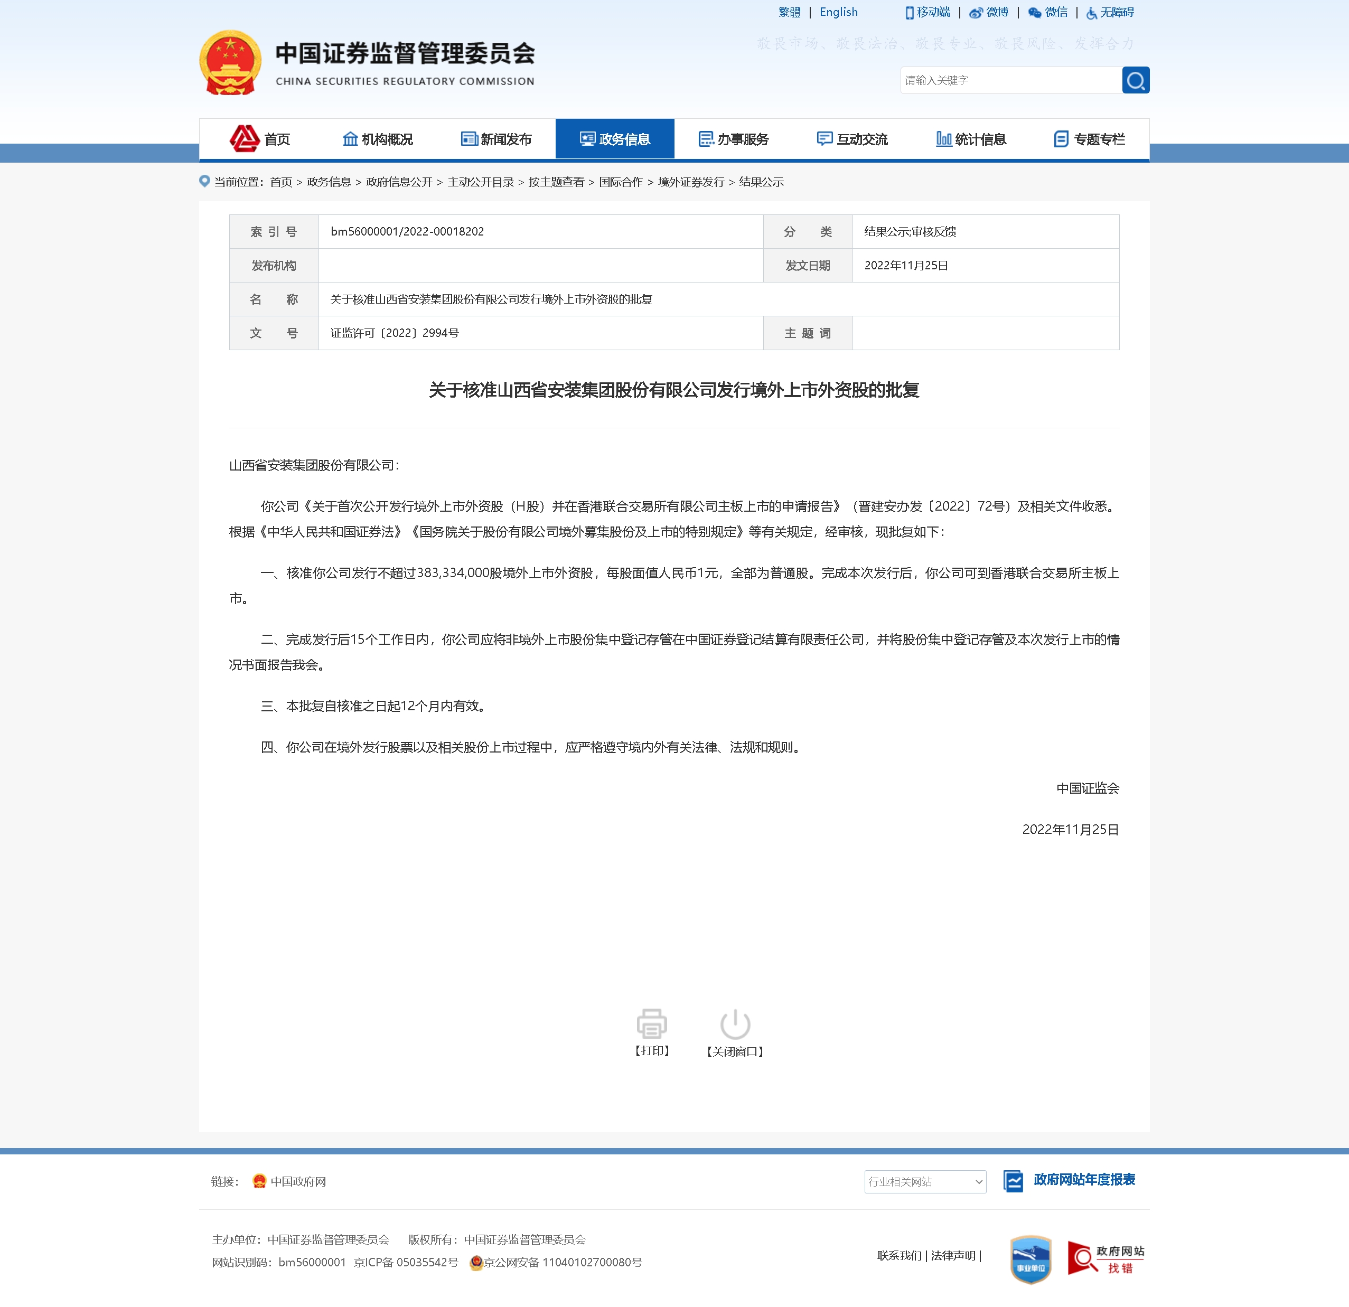The height and width of the screenshot is (1307, 1349).
Task: Click the power icon to close window
Action: click(x=734, y=1023)
